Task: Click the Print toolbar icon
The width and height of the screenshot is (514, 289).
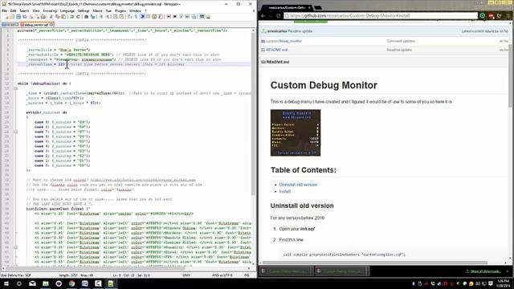Action: click(x=43, y=16)
